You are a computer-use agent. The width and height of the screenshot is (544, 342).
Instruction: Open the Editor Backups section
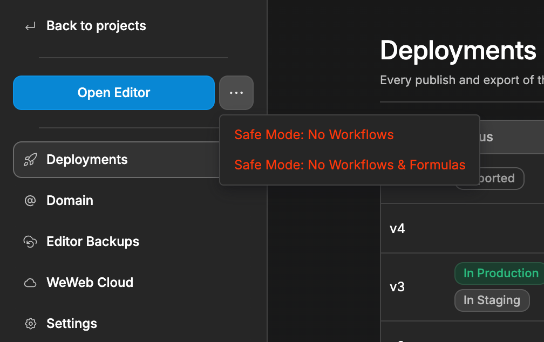[93, 242]
